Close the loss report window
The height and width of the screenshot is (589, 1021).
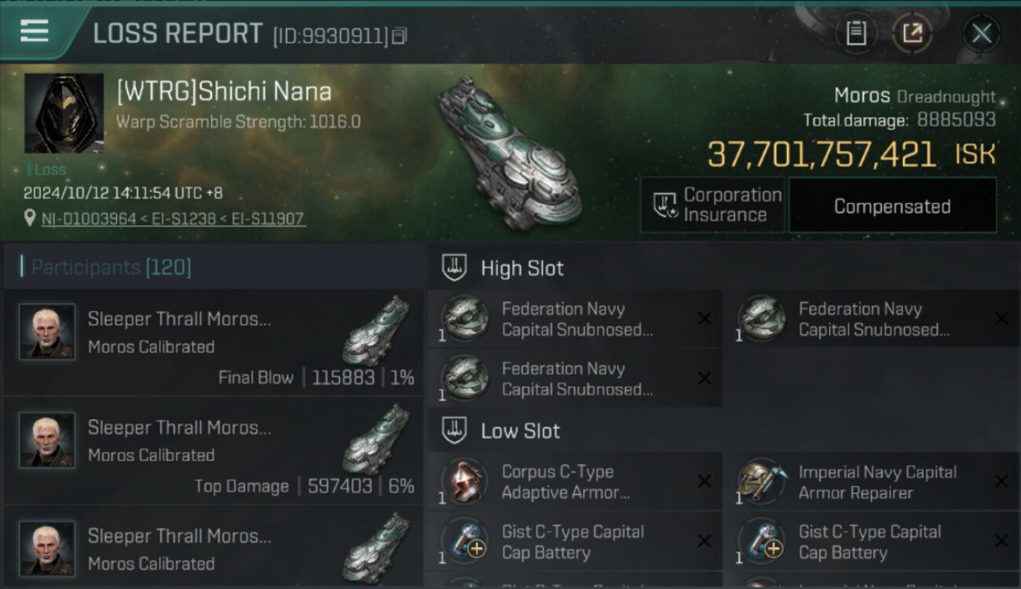coord(981,34)
